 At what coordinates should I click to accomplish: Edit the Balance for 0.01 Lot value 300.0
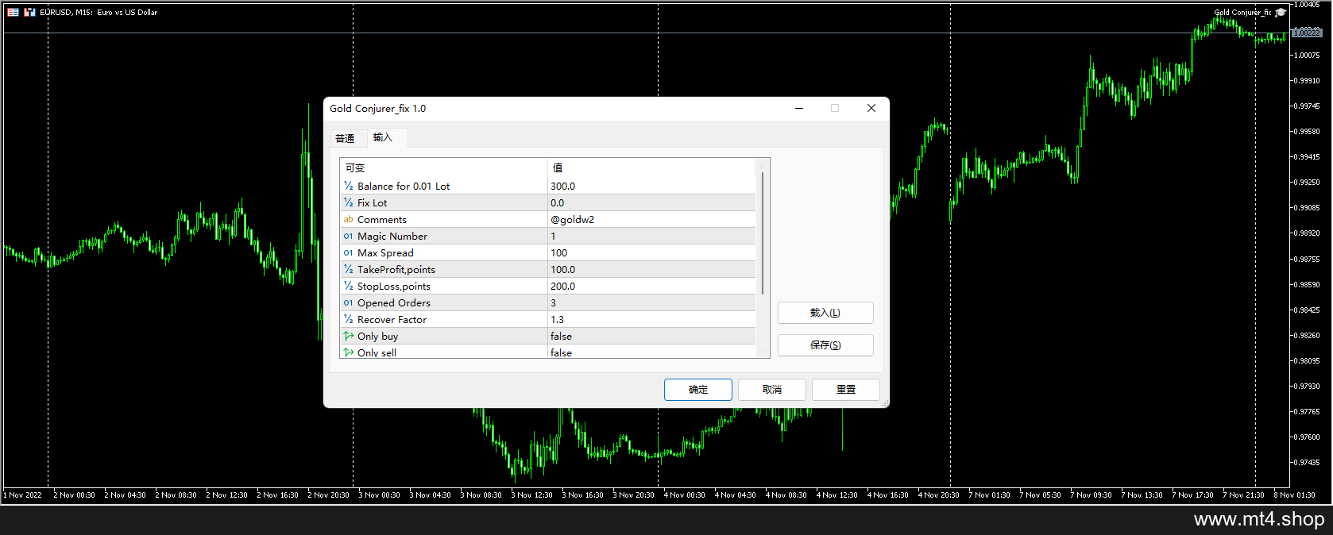click(x=651, y=186)
